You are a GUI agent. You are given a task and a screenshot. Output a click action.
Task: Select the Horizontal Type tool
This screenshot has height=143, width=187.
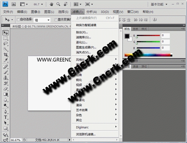6,117
